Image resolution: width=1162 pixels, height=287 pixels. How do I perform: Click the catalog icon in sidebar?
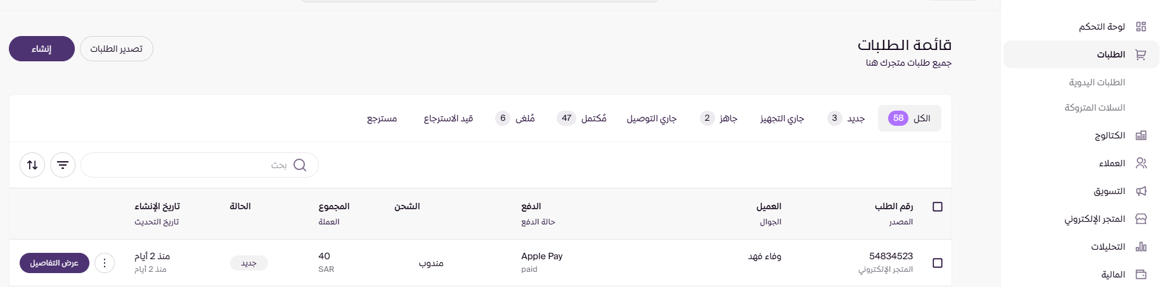pos(1141,135)
